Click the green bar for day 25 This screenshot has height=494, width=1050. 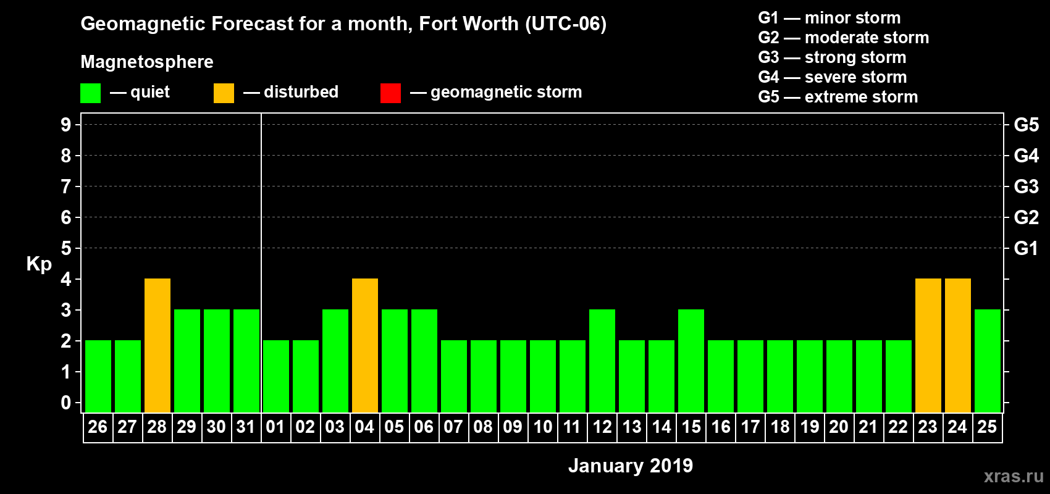click(988, 361)
